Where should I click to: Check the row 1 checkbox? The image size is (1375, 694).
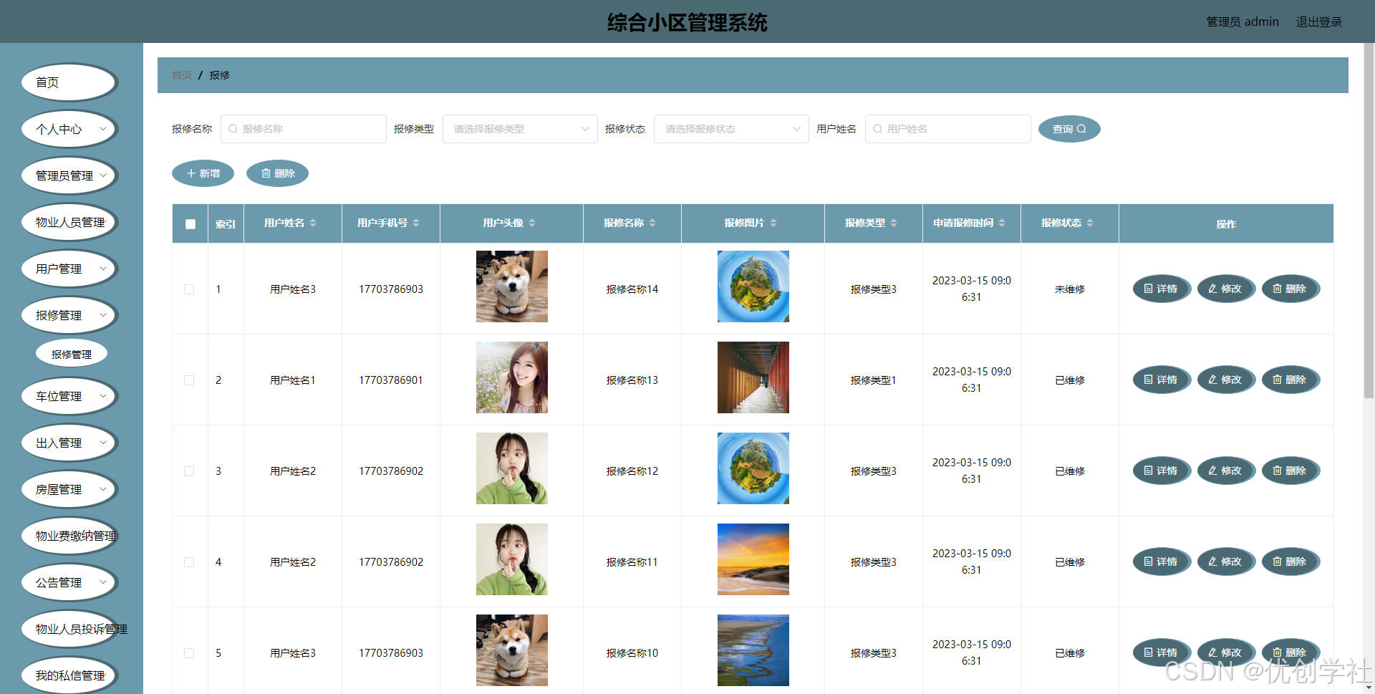click(x=189, y=289)
